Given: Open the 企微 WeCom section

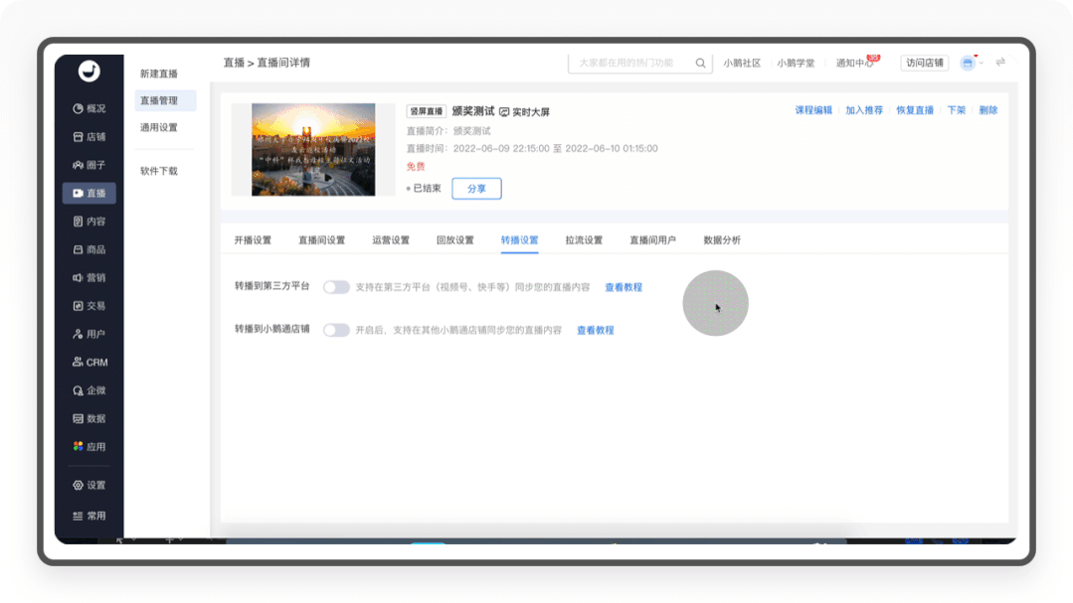Looking at the screenshot, I should (89, 390).
